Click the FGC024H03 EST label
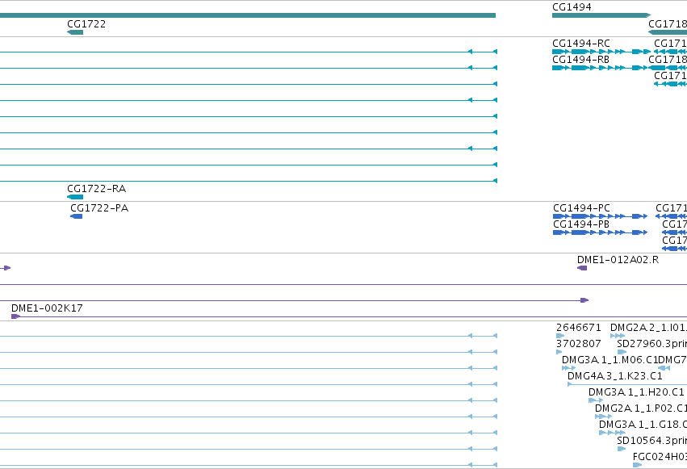687x469 pixels. (x=660, y=457)
